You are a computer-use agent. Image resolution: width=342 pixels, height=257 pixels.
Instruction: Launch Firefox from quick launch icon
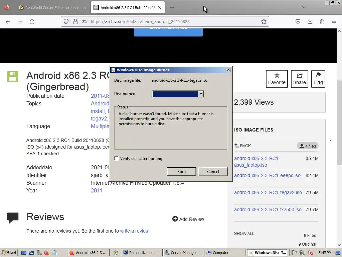coord(47,253)
